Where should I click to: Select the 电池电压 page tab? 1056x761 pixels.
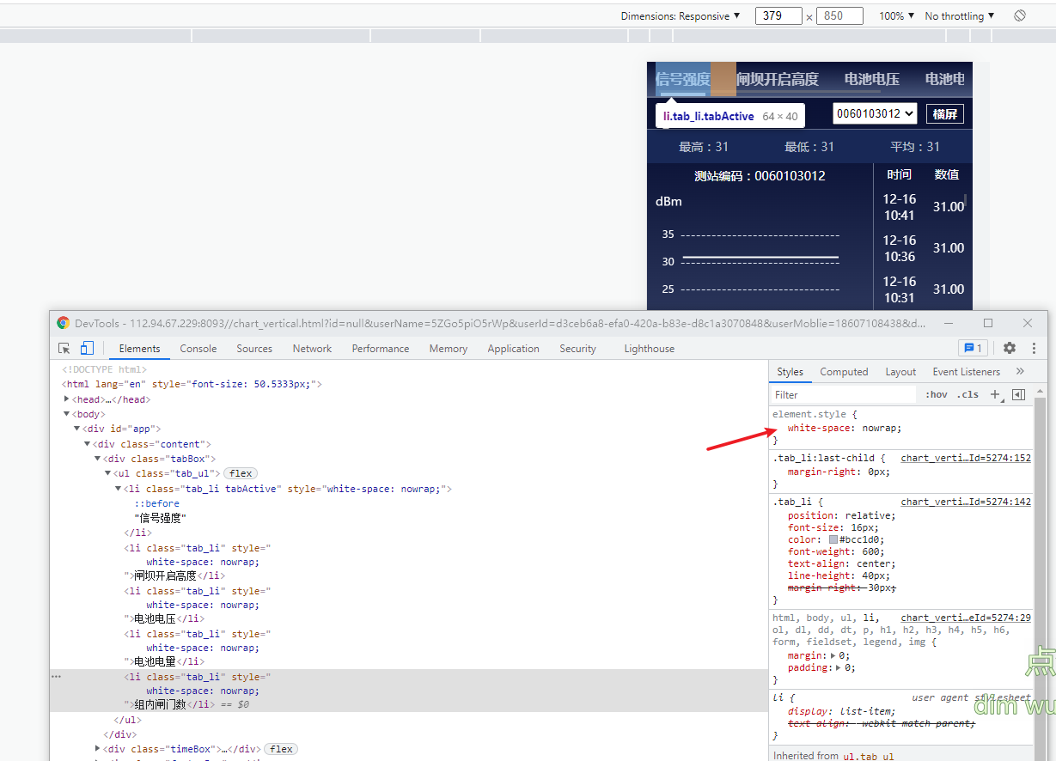click(871, 79)
